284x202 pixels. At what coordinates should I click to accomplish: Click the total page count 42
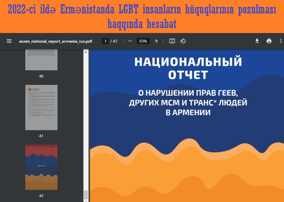tap(115, 41)
